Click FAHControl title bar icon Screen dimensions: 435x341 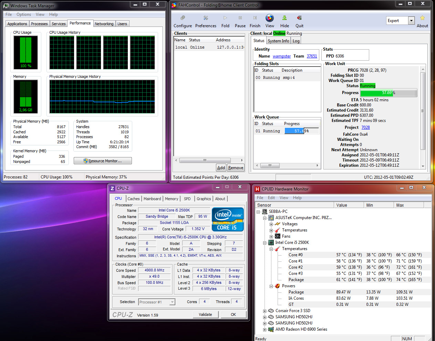pyautogui.click(x=174, y=5)
